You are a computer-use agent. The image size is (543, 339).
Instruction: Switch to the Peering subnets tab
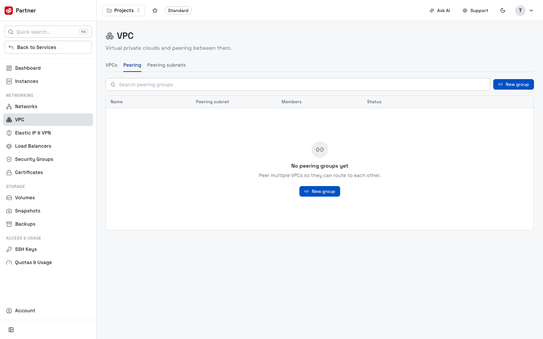(166, 65)
